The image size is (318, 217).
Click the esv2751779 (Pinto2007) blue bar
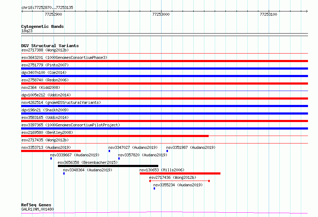click(164, 69)
